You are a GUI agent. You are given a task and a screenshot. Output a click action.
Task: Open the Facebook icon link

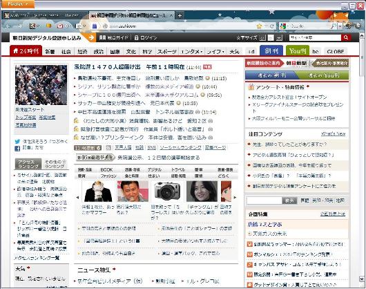pyautogui.click(x=17, y=149)
